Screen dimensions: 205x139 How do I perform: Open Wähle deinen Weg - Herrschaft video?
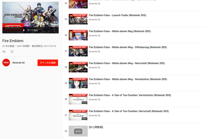tap(127, 63)
